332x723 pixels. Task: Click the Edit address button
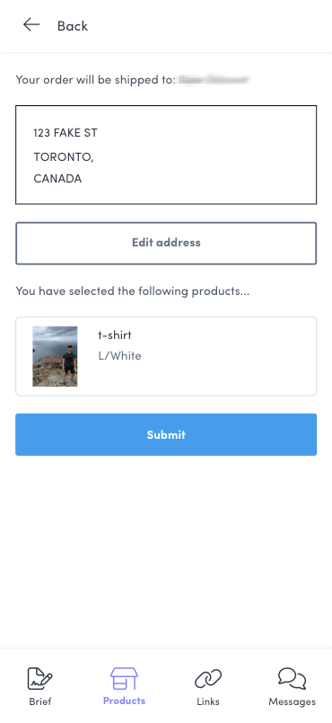166,244
